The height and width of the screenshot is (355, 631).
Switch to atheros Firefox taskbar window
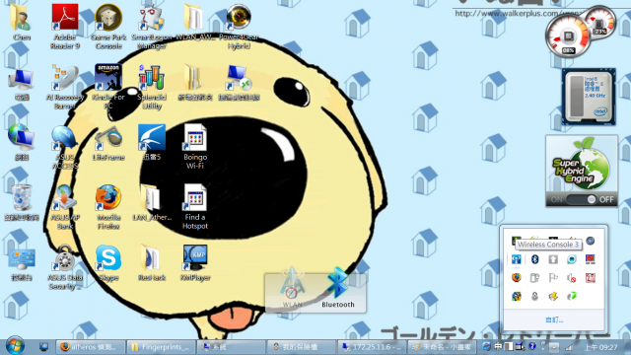(x=90, y=346)
